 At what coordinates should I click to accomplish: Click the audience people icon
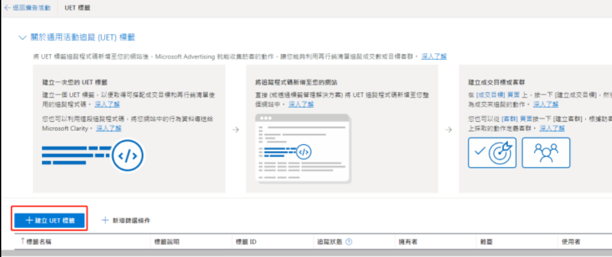pyautogui.click(x=546, y=152)
